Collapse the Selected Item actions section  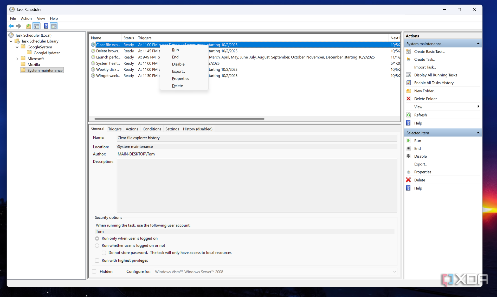coord(478,133)
